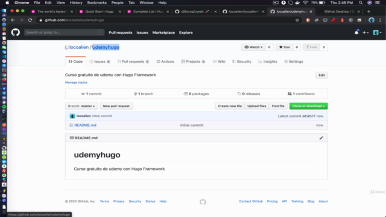Screen dimensions: 386x217
Task: Open the 1 commit link
Action: click(91, 94)
